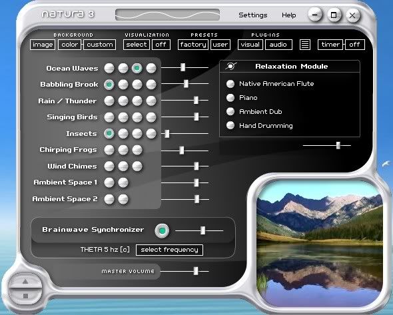Viewport: 393px width, 315px height.
Task: Open the Help menu
Action: 288,15
